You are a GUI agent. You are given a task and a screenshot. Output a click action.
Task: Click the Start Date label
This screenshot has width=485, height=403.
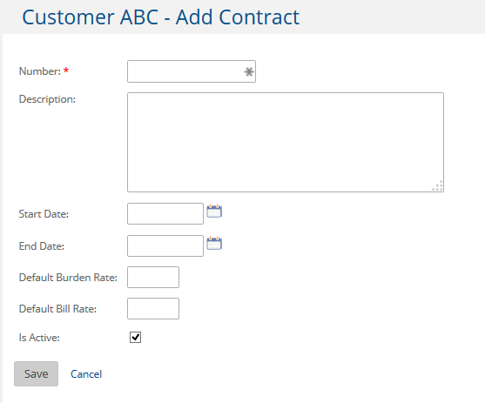click(x=44, y=214)
